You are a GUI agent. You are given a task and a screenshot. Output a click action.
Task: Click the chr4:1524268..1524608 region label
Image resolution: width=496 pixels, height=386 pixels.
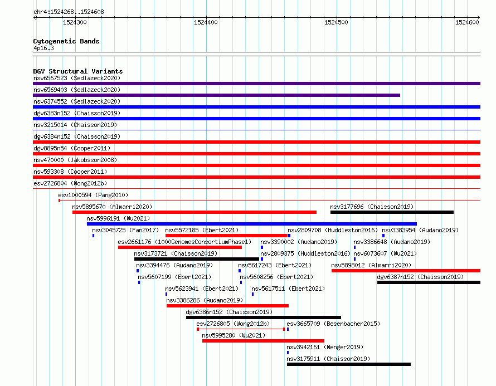69,12
